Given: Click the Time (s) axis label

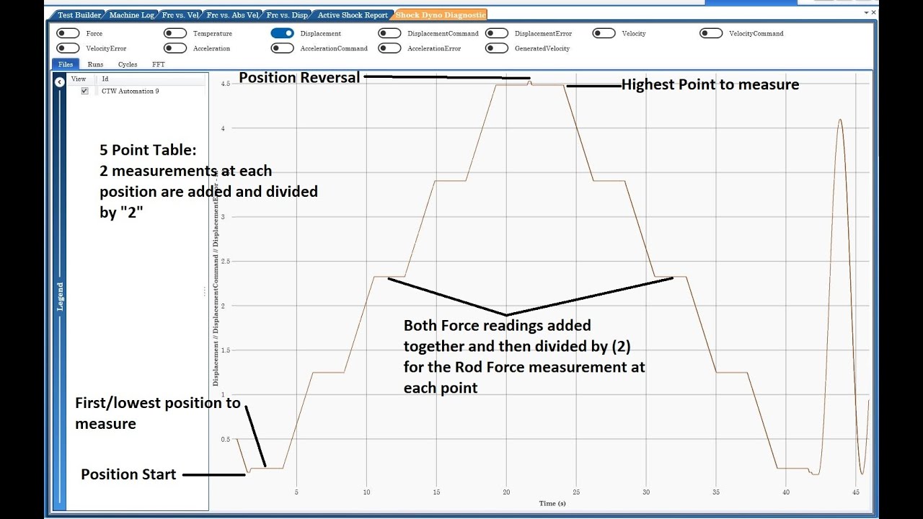Looking at the screenshot, I should [x=552, y=503].
